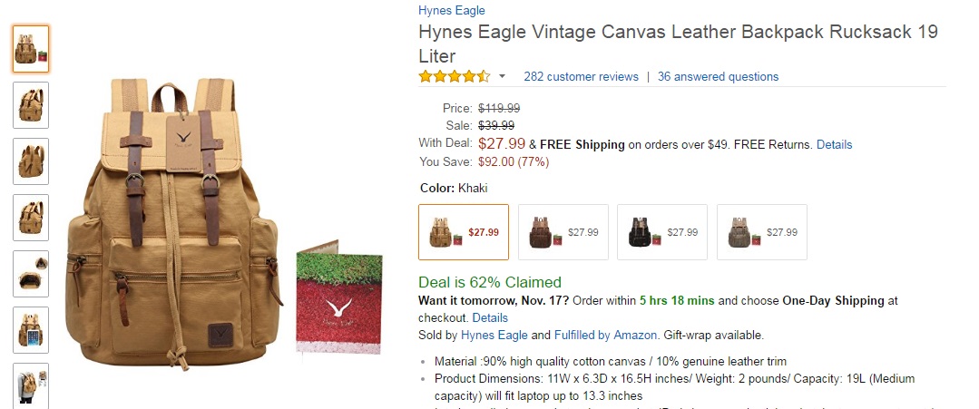The width and height of the screenshot is (979, 409).
Task: Select the Khaki color swatch
Action: [x=464, y=232]
